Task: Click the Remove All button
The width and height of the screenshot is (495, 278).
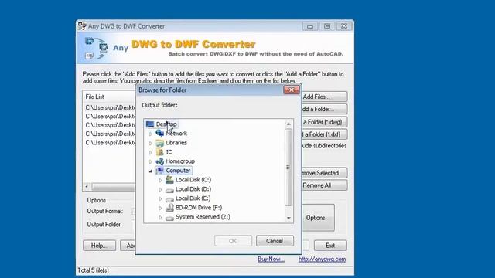Action: (x=324, y=185)
